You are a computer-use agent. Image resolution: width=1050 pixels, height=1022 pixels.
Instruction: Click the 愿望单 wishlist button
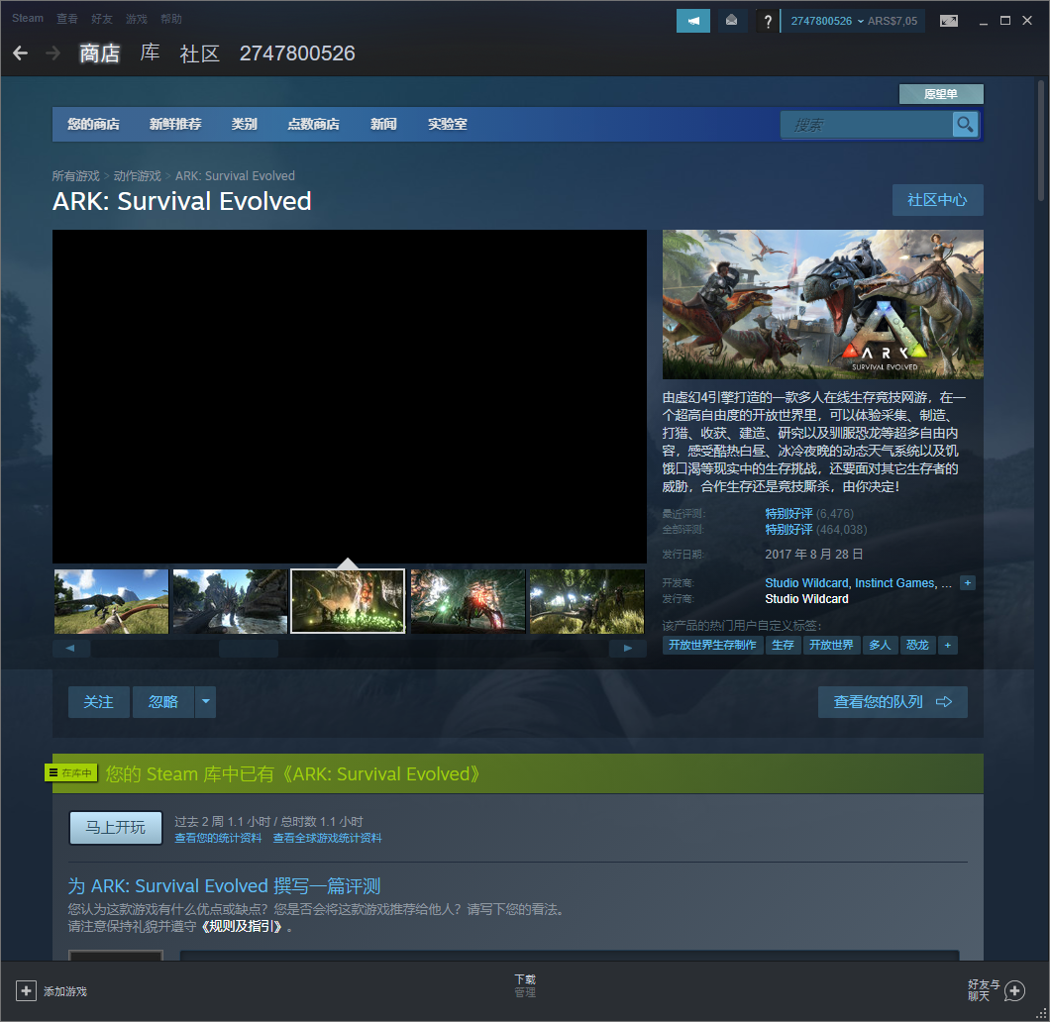(x=941, y=94)
